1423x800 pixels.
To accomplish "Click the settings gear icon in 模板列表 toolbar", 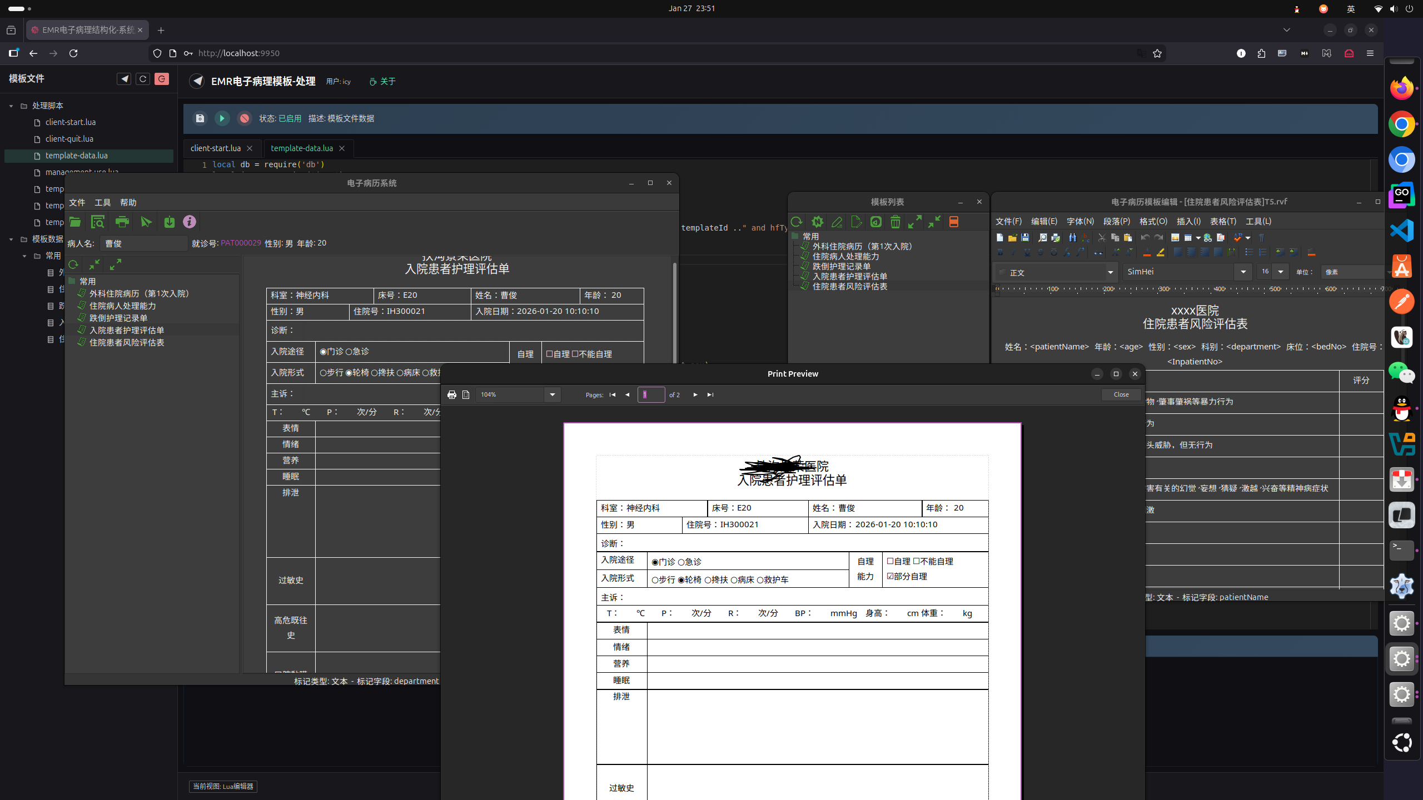I will coord(817,222).
